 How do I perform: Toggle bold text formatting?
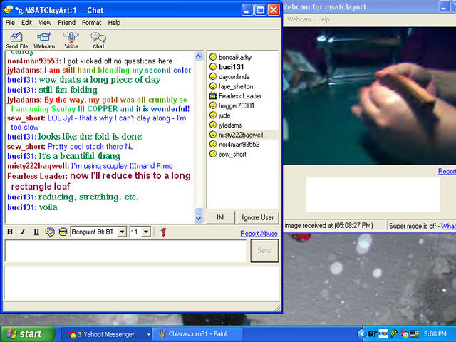click(x=9, y=232)
